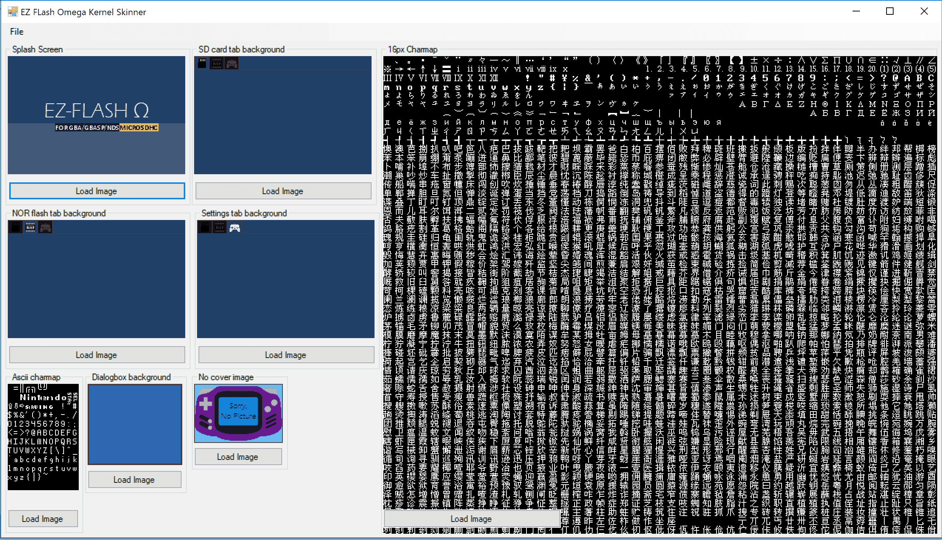Click the 'NOR flash tab background' label
942x540 pixels.
pos(59,213)
